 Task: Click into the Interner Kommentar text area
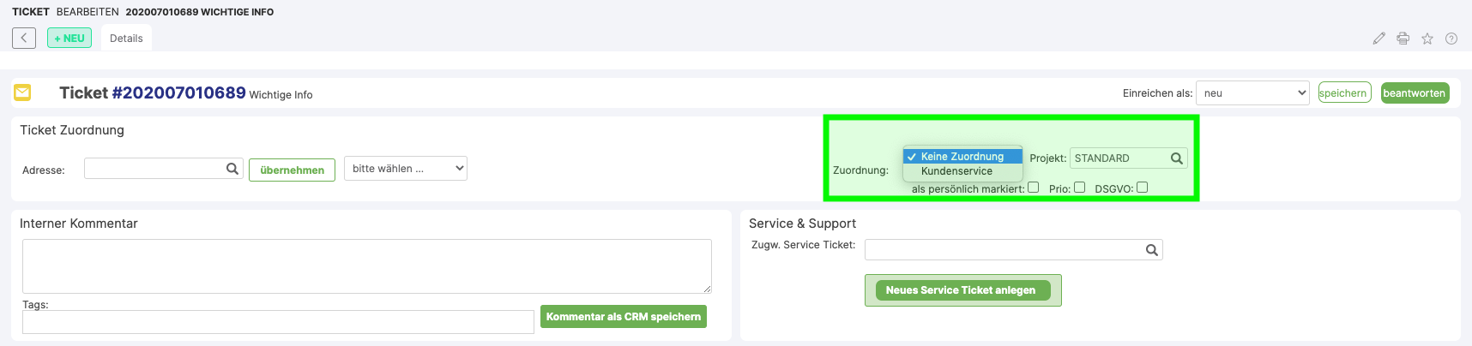367,266
